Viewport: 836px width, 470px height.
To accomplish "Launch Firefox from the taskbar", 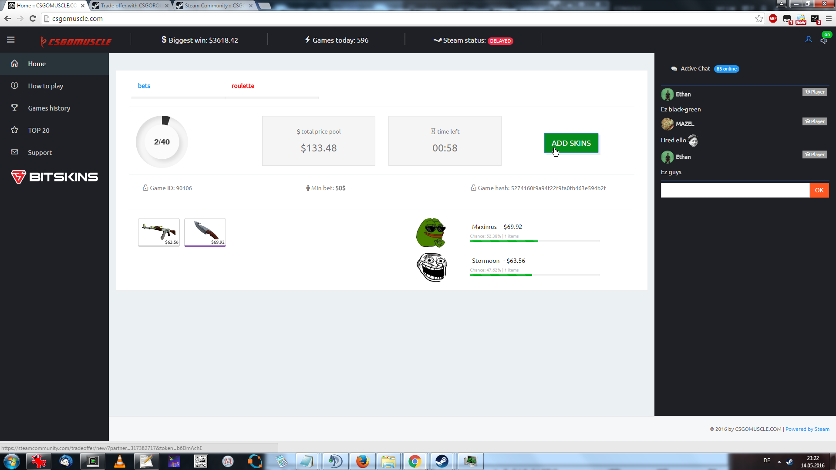I will [x=362, y=461].
